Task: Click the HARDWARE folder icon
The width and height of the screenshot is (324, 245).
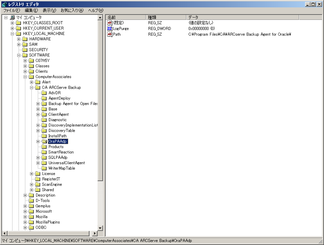Action: coord(25,39)
